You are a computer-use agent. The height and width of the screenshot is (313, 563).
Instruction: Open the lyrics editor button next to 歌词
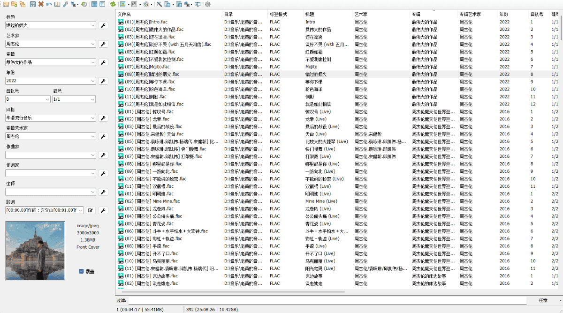point(90,210)
